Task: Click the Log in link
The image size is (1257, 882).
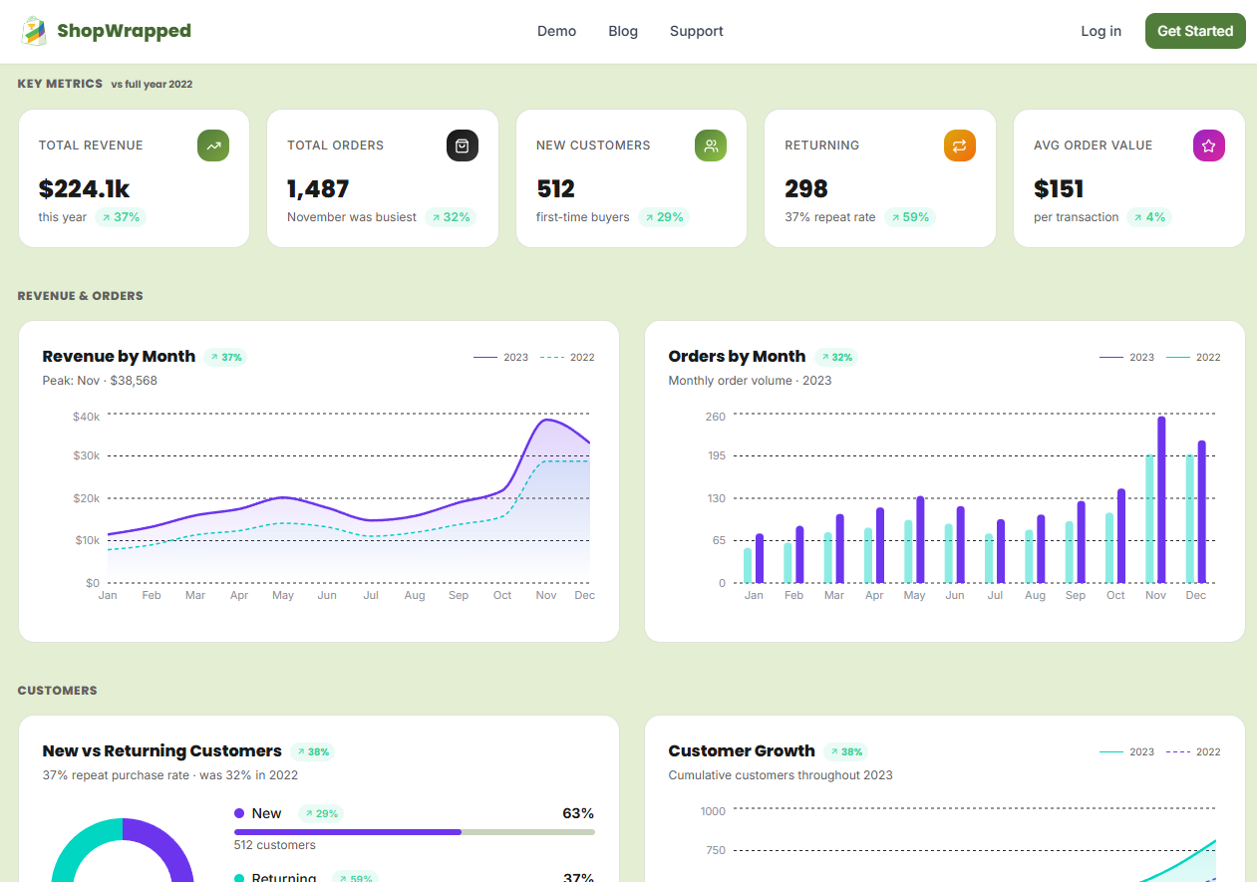Action: click(1100, 31)
